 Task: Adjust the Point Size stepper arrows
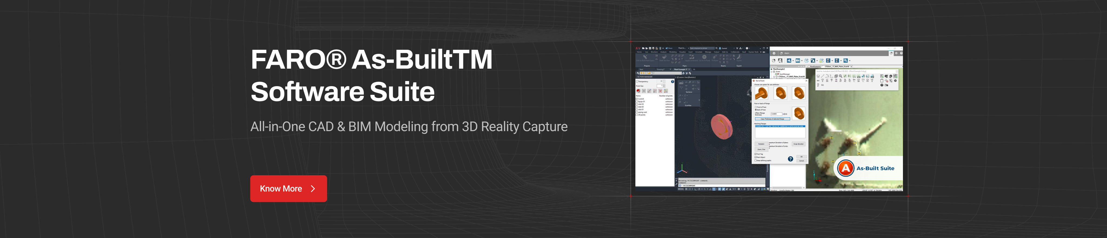(x=664, y=86)
